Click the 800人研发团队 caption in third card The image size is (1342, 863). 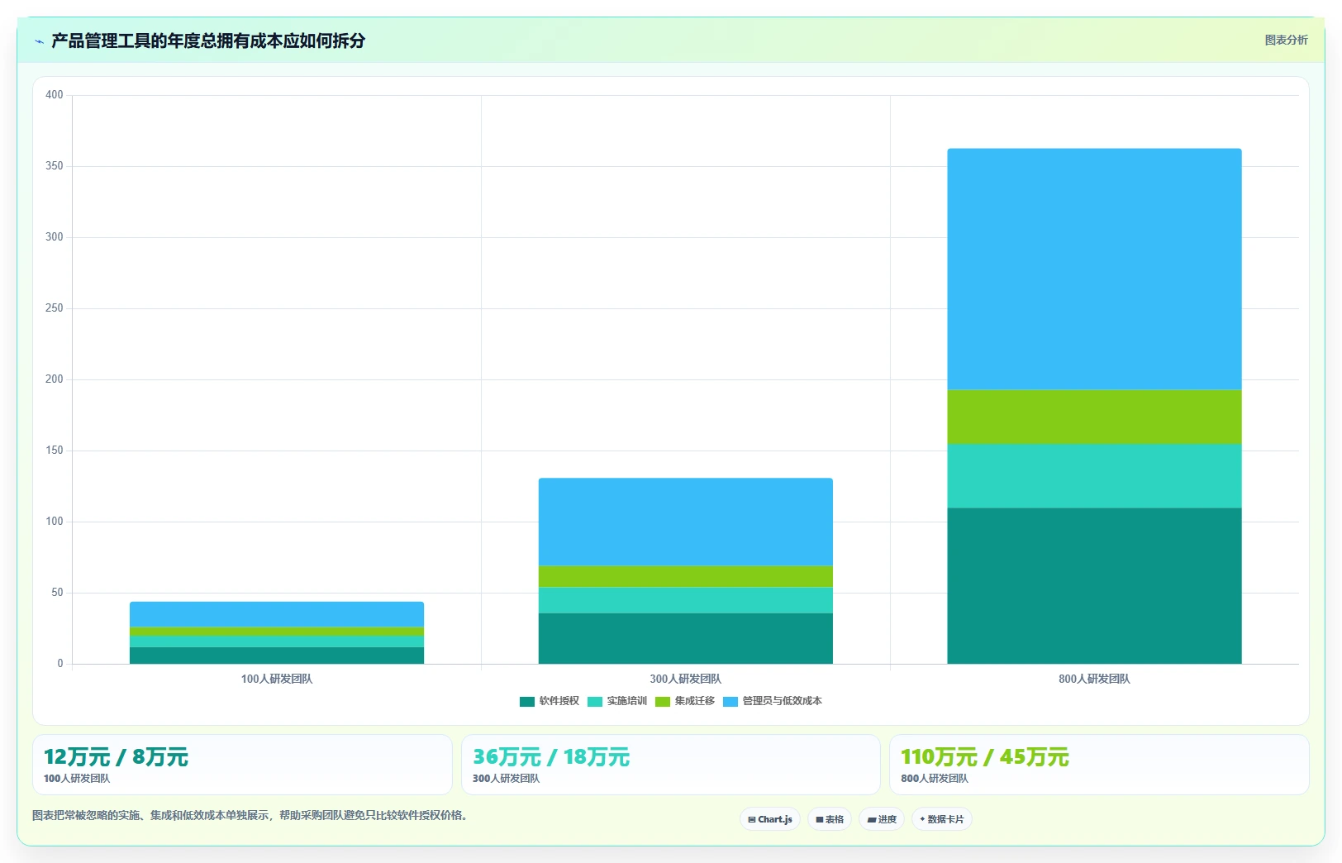935,779
